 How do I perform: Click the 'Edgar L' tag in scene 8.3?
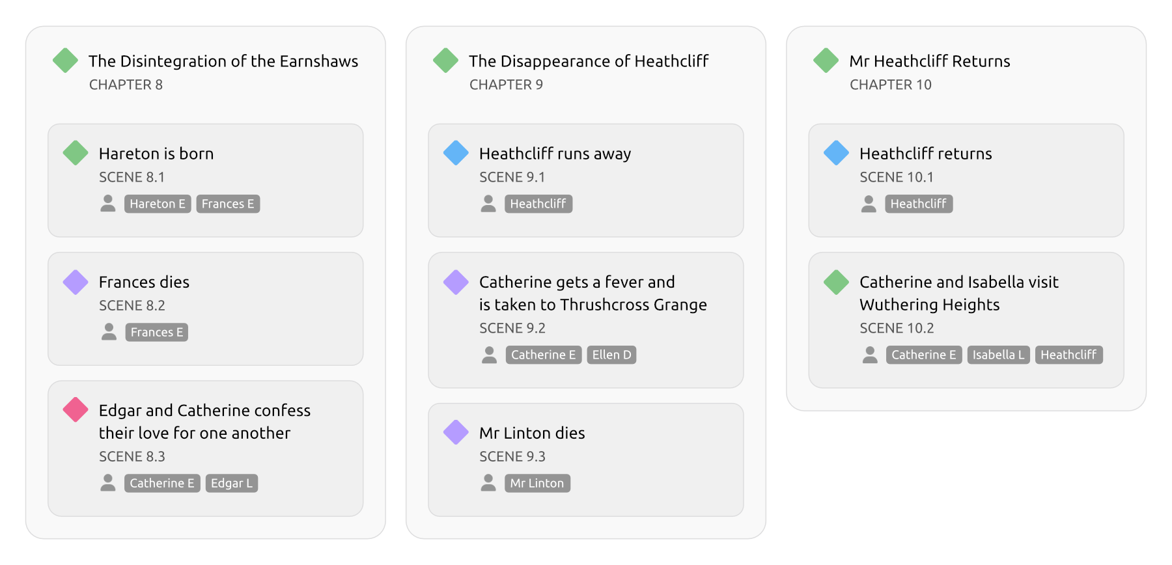click(231, 483)
